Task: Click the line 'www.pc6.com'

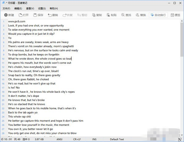Action: (x=17, y=21)
